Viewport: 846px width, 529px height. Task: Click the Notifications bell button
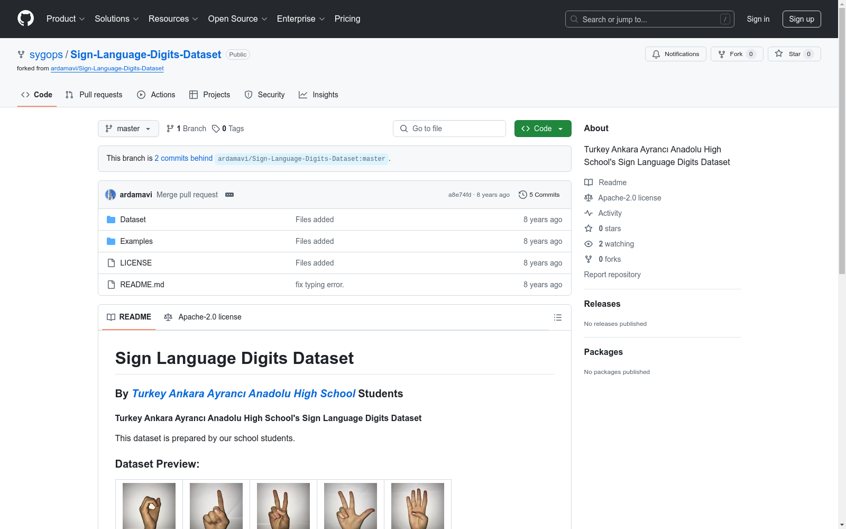click(x=675, y=54)
